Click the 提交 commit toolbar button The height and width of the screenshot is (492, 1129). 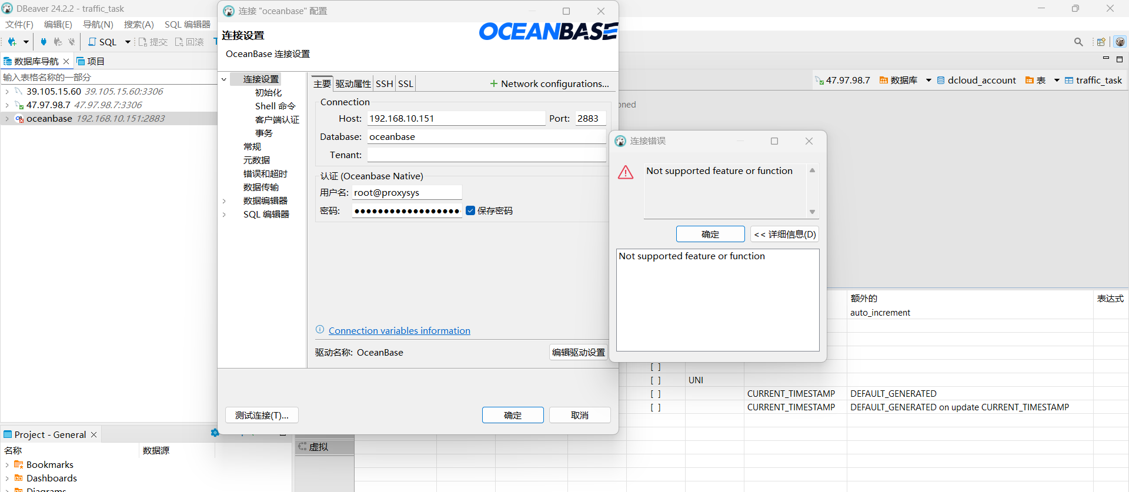153,42
